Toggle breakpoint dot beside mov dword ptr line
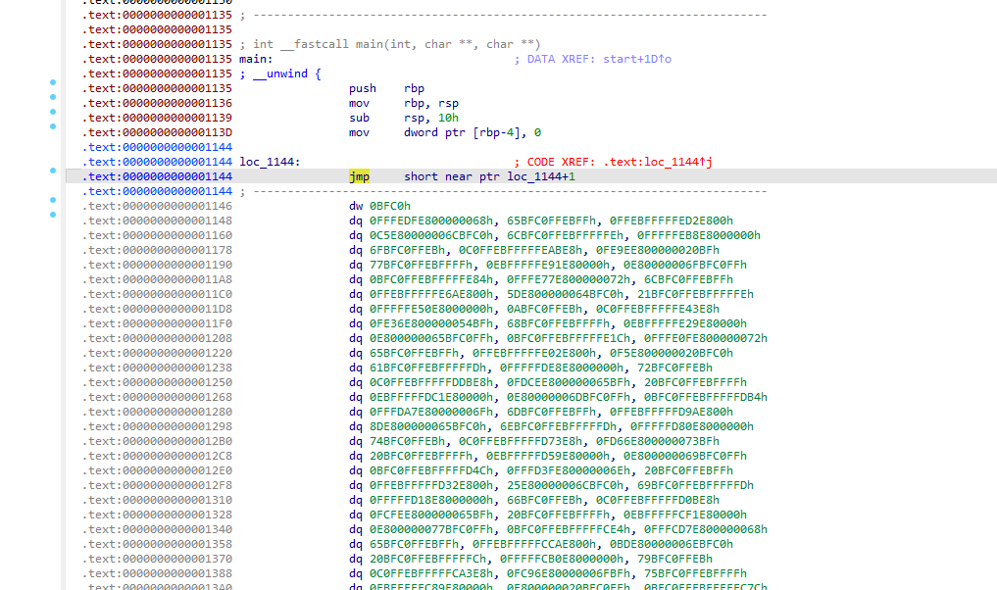Screen dimensions: 997x590 coord(53,126)
